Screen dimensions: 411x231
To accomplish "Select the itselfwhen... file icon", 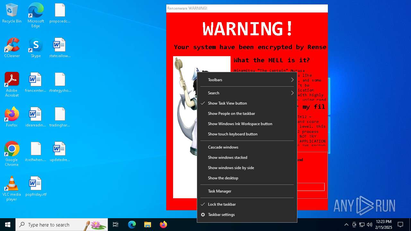I will click(36, 152).
